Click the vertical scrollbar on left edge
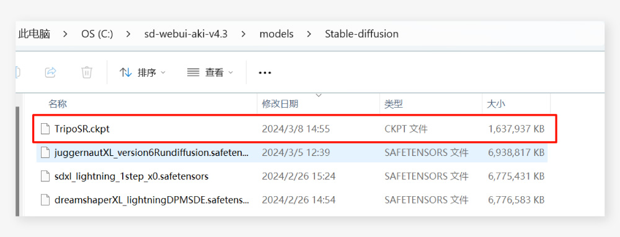 coord(17,161)
